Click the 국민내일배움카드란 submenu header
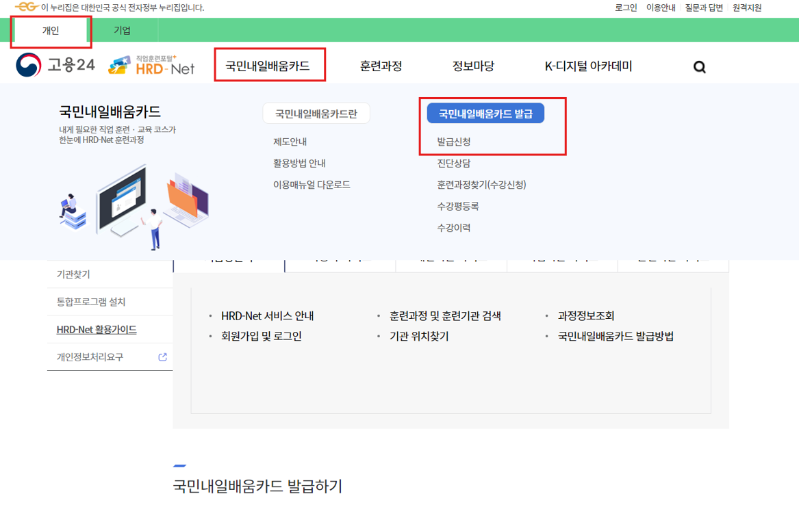This screenshot has height=507, width=799. 316,114
